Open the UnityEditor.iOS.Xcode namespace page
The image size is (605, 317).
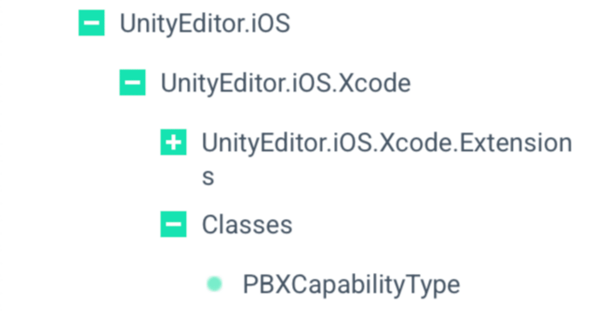[x=285, y=82]
